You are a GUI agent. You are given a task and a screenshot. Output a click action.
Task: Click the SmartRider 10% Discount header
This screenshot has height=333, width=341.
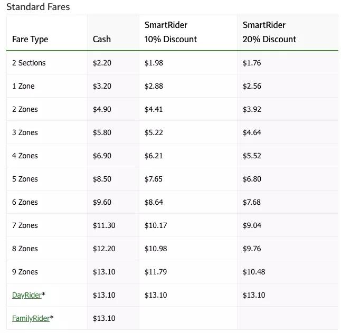(x=170, y=32)
